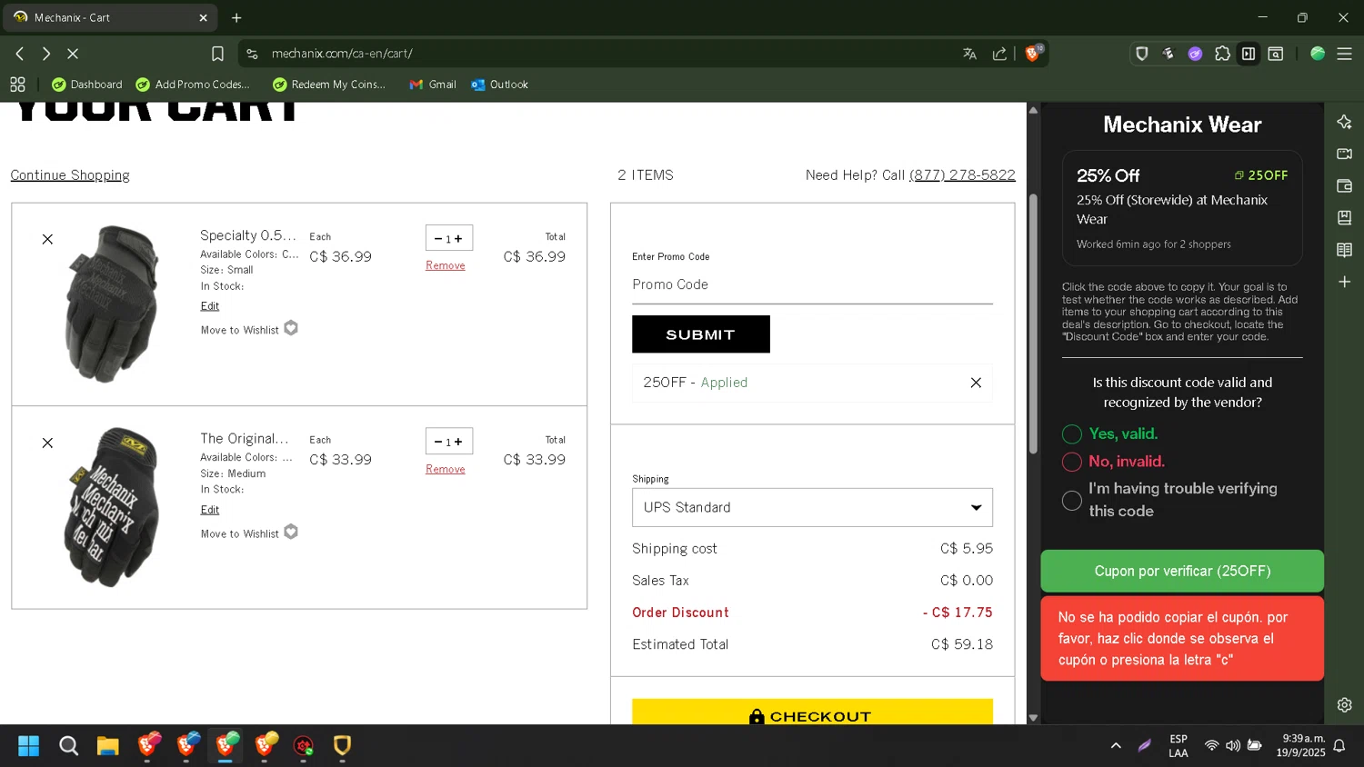Open the translate page icon
1364x767 pixels.
pyautogui.click(x=969, y=54)
